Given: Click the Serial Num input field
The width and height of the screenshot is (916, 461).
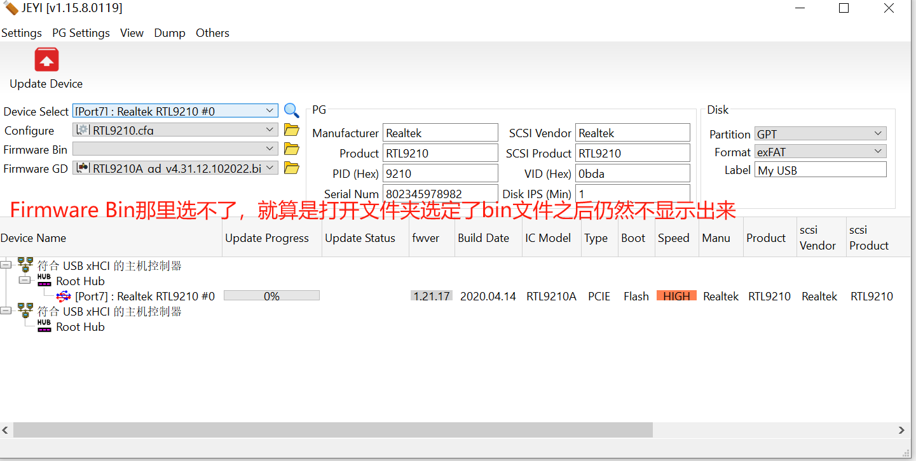Looking at the screenshot, I should point(441,194).
